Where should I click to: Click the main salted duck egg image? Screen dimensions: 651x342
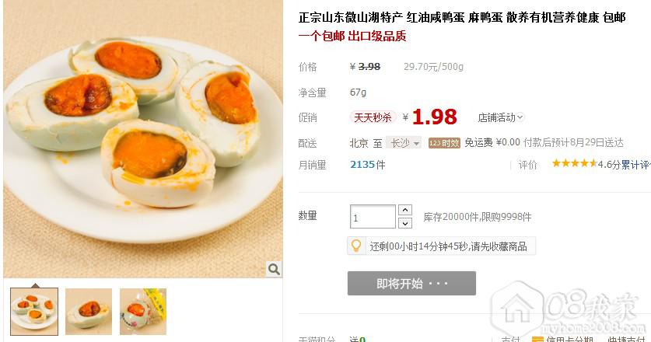point(143,139)
